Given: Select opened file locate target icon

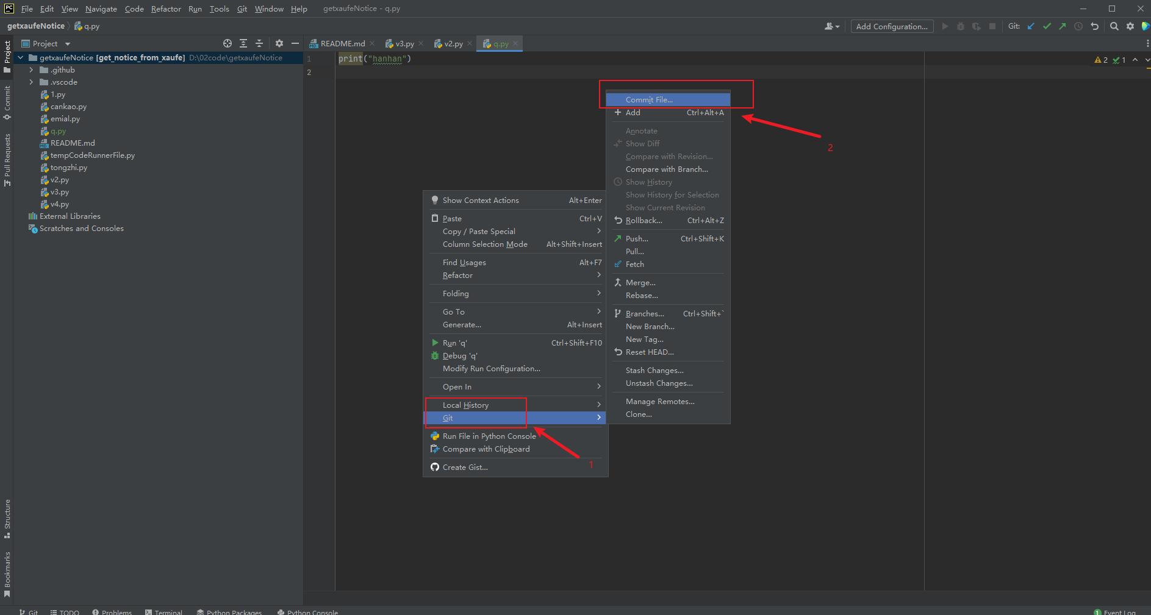Looking at the screenshot, I should tap(228, 43).
